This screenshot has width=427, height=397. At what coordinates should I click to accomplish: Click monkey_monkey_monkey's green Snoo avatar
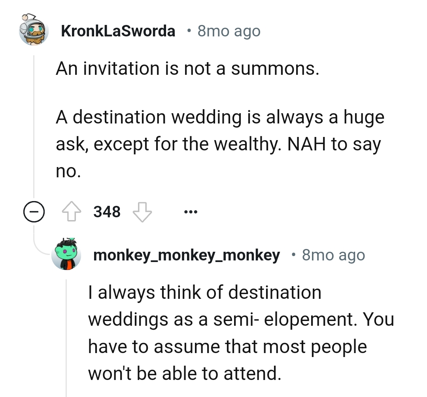(x=66, y=255)
